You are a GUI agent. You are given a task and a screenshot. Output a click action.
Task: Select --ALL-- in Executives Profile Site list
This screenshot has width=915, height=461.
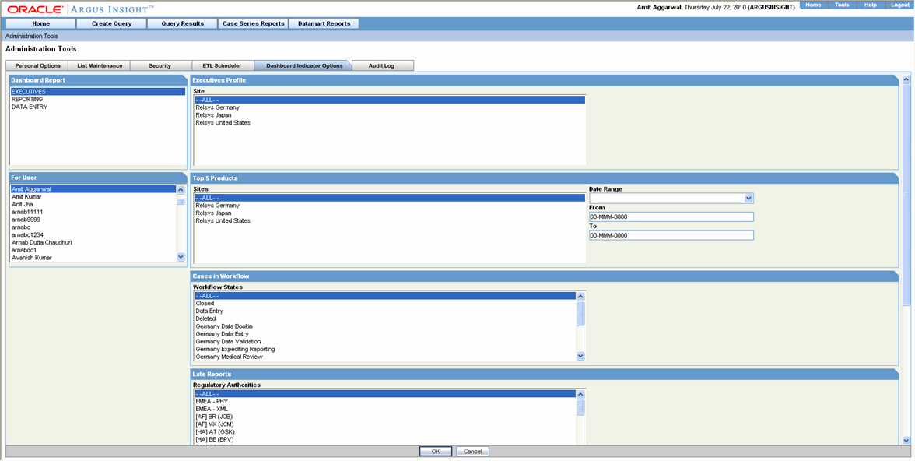390,100
